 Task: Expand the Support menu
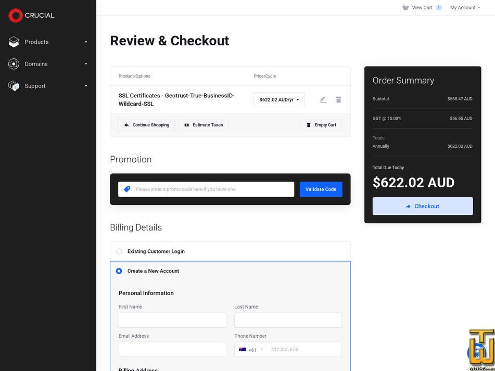48,86
